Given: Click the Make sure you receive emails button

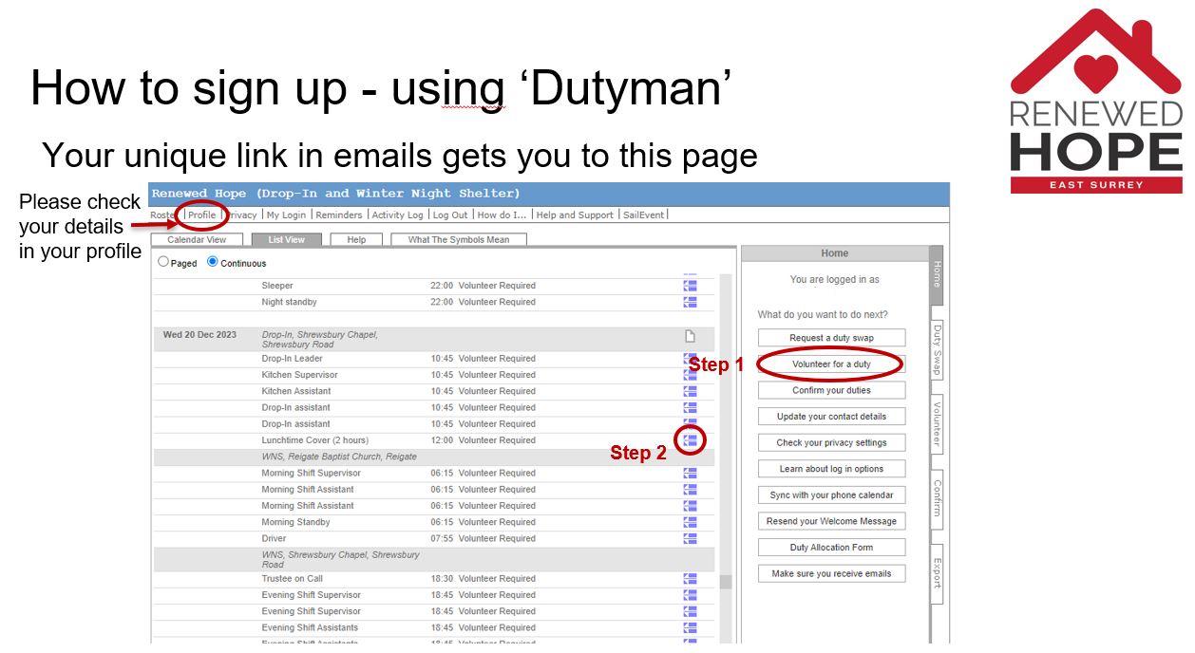Looking at the screenshot, I should (x=831, y=573).
